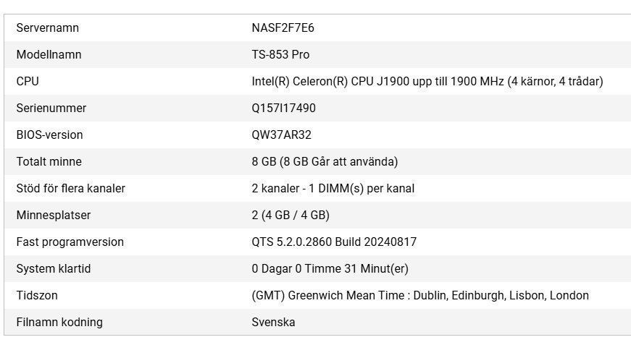Image resolution: width=631 pixels, height=358 pixels.
Task: Click the Totalt minne label
Action: pyautogui.click(x=49, y=162)
